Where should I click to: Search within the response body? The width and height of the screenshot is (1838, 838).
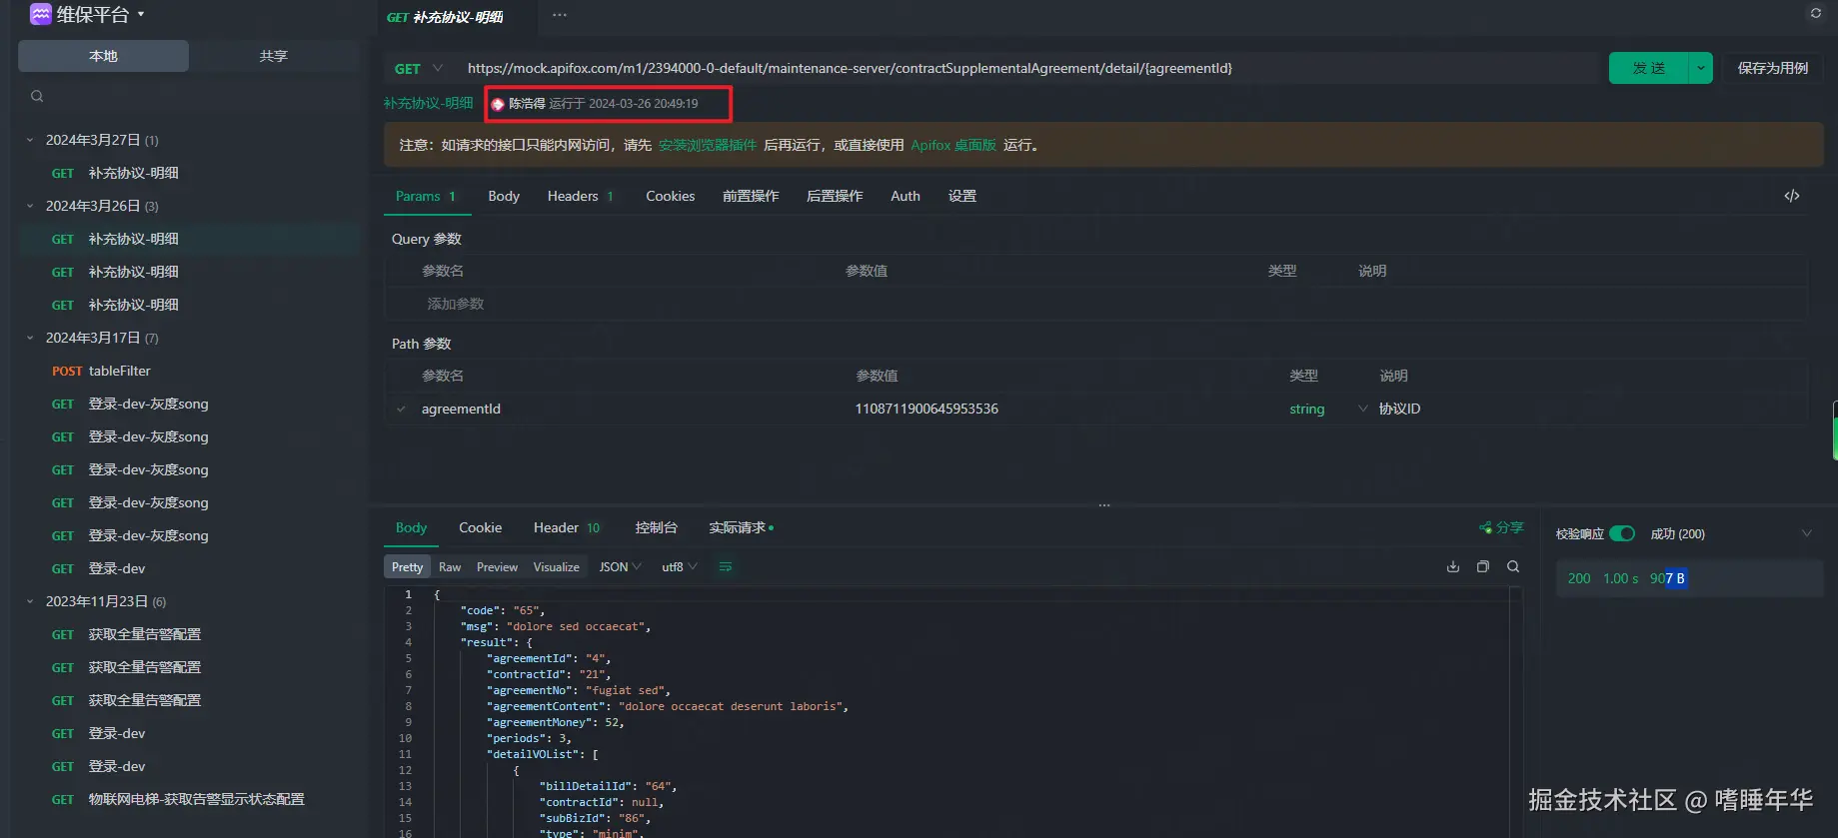point(1513,566)
